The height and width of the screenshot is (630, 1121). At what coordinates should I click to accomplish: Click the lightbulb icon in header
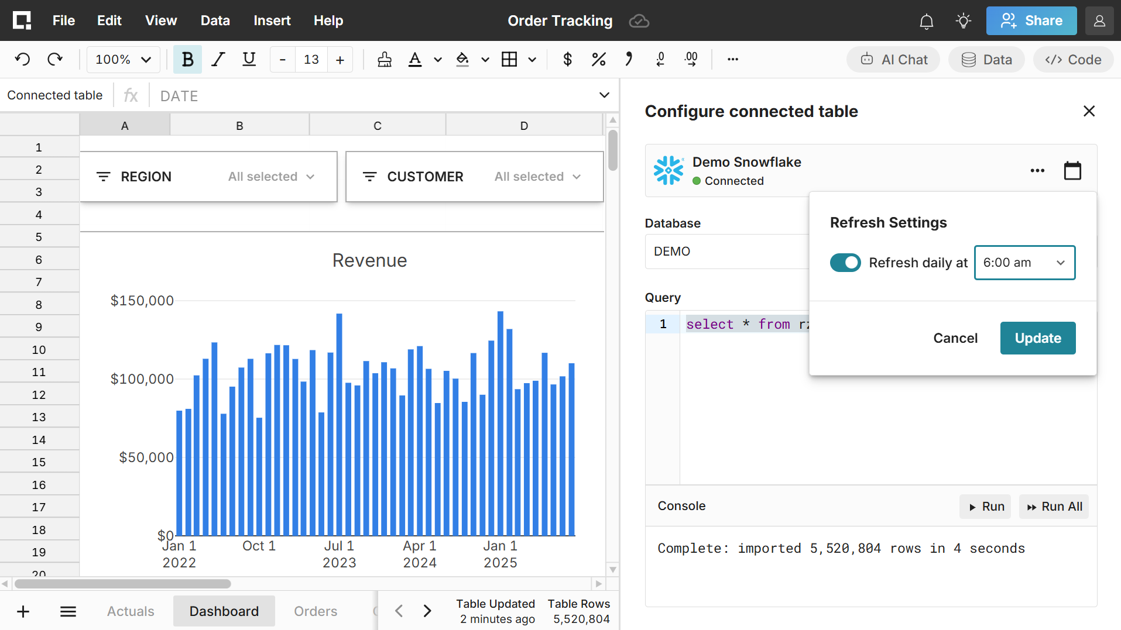coord(963,21)
